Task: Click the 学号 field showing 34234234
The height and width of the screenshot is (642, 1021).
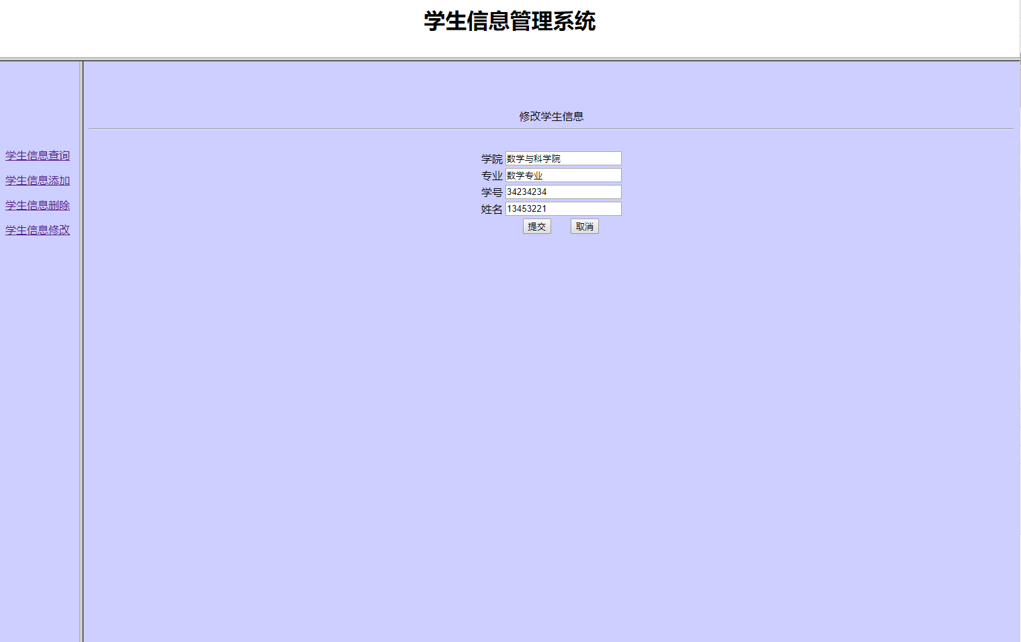Action: click(562, 192)
